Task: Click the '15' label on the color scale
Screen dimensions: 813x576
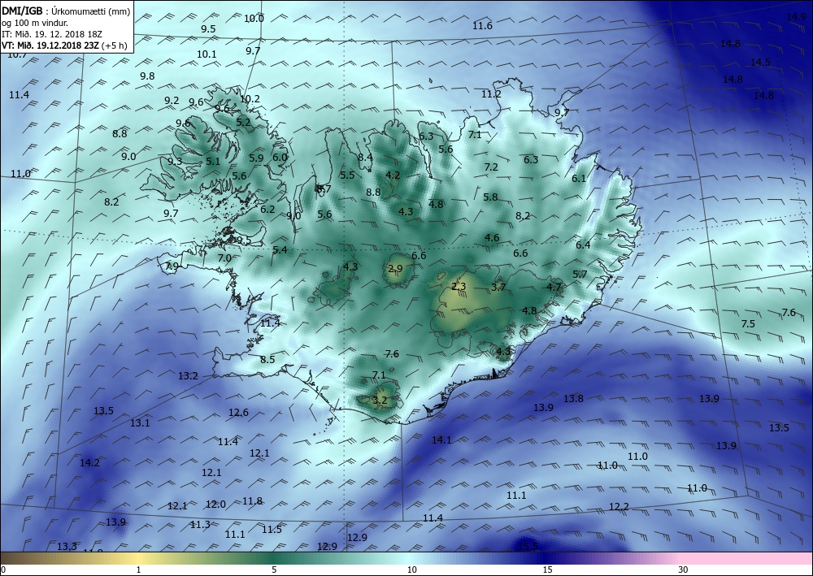Action: (547, 570)
